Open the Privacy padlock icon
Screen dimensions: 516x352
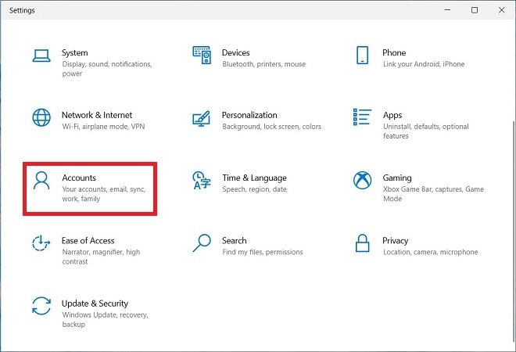click(x=362, y=243)
